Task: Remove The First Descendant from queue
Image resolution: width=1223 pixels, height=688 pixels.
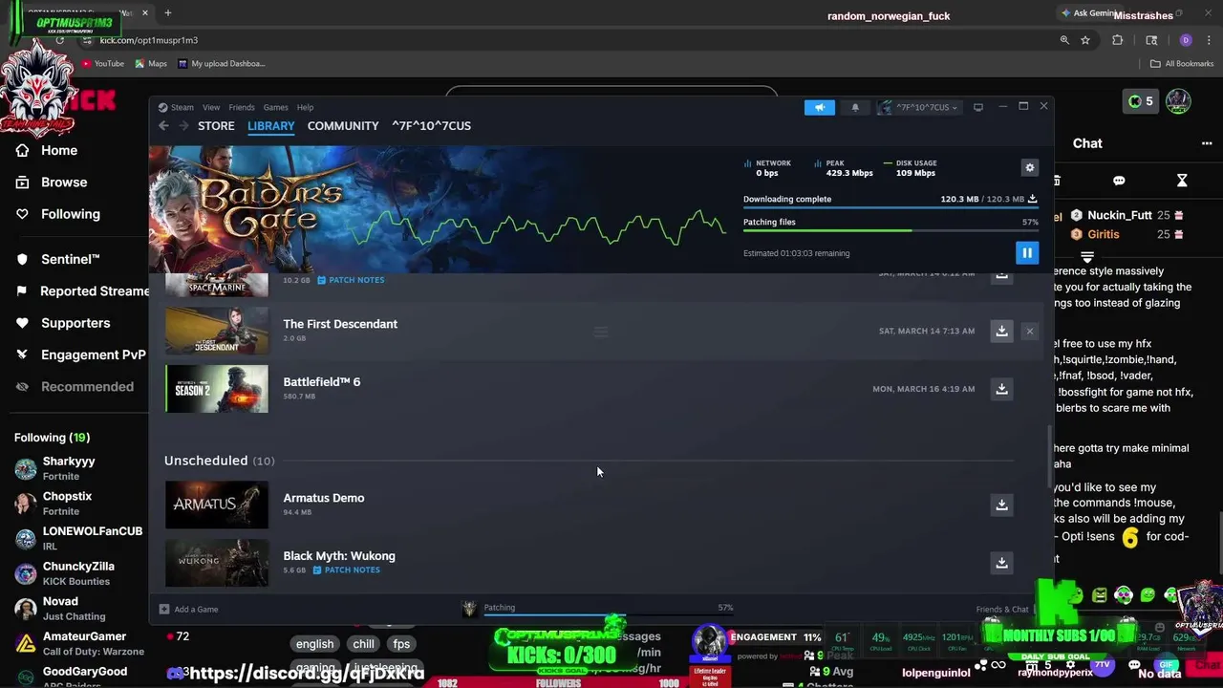Action: point(1029,331)
